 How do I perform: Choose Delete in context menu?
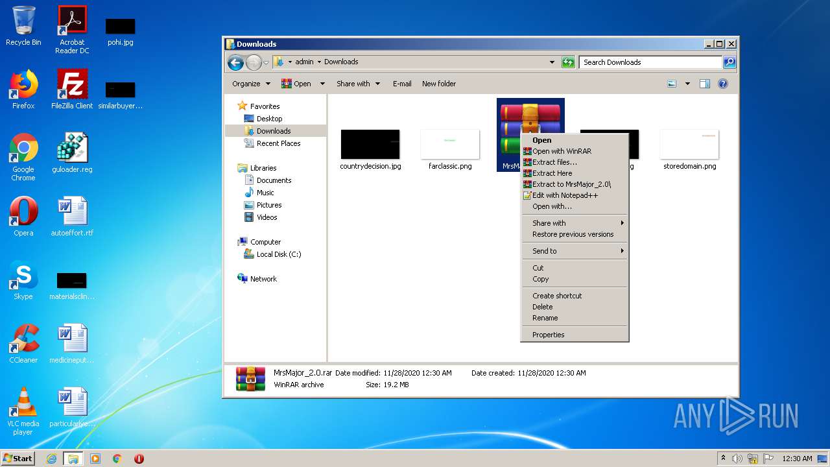575,307
